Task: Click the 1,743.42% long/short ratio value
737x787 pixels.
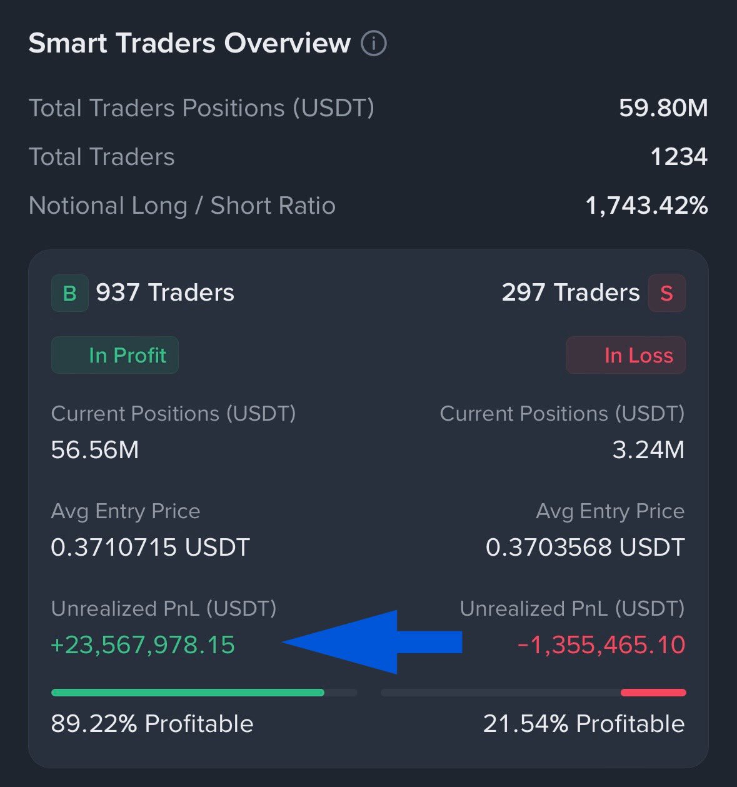Action: click(646, 206)
